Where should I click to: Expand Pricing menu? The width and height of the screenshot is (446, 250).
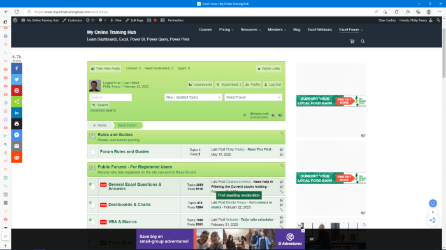click(226, 29)
